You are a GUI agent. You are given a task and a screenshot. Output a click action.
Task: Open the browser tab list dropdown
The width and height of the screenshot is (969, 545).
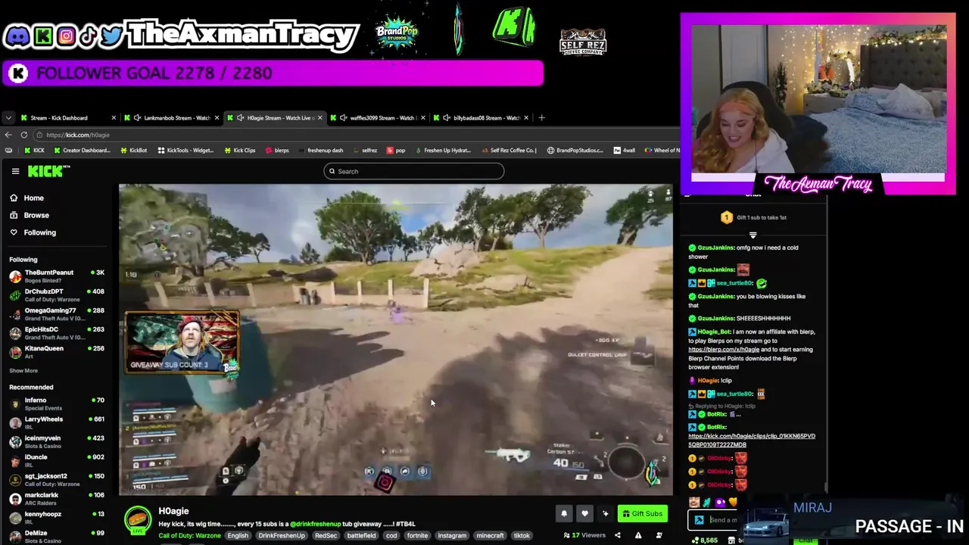click(8, 118)
